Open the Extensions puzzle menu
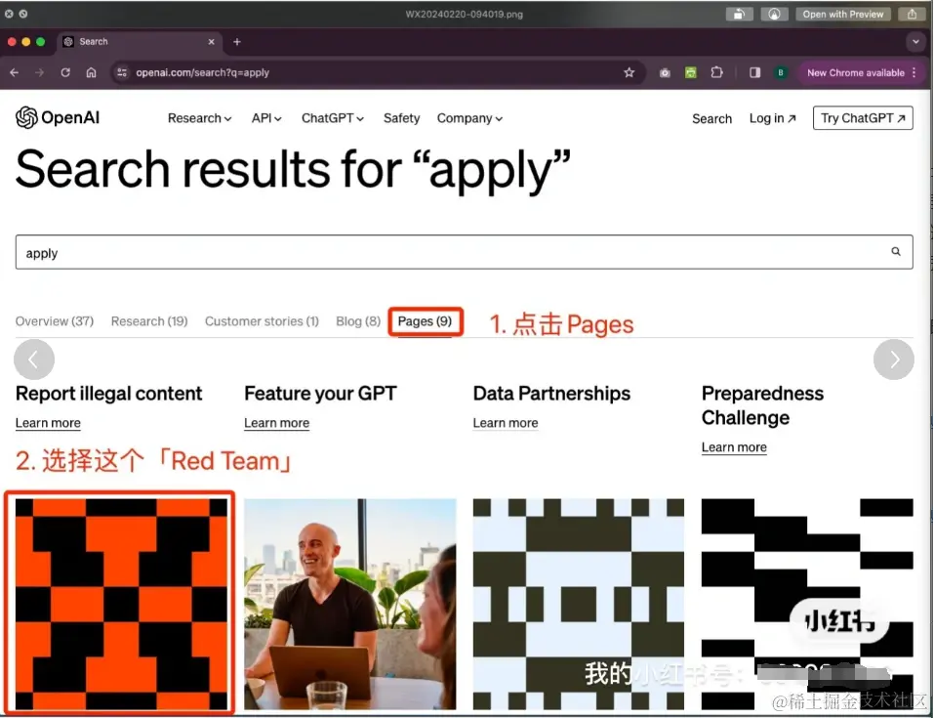The width and height of the screenshot is (934, 718). click(716, 72)
